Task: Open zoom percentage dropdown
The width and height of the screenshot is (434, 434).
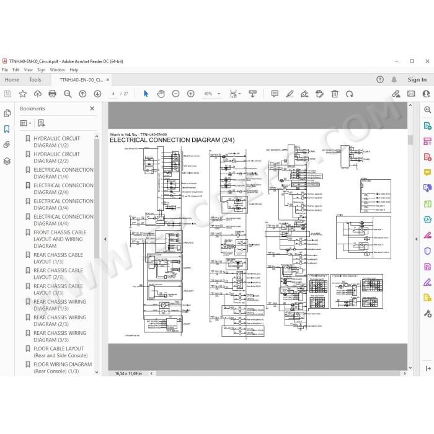Action: tap(219, 94)
